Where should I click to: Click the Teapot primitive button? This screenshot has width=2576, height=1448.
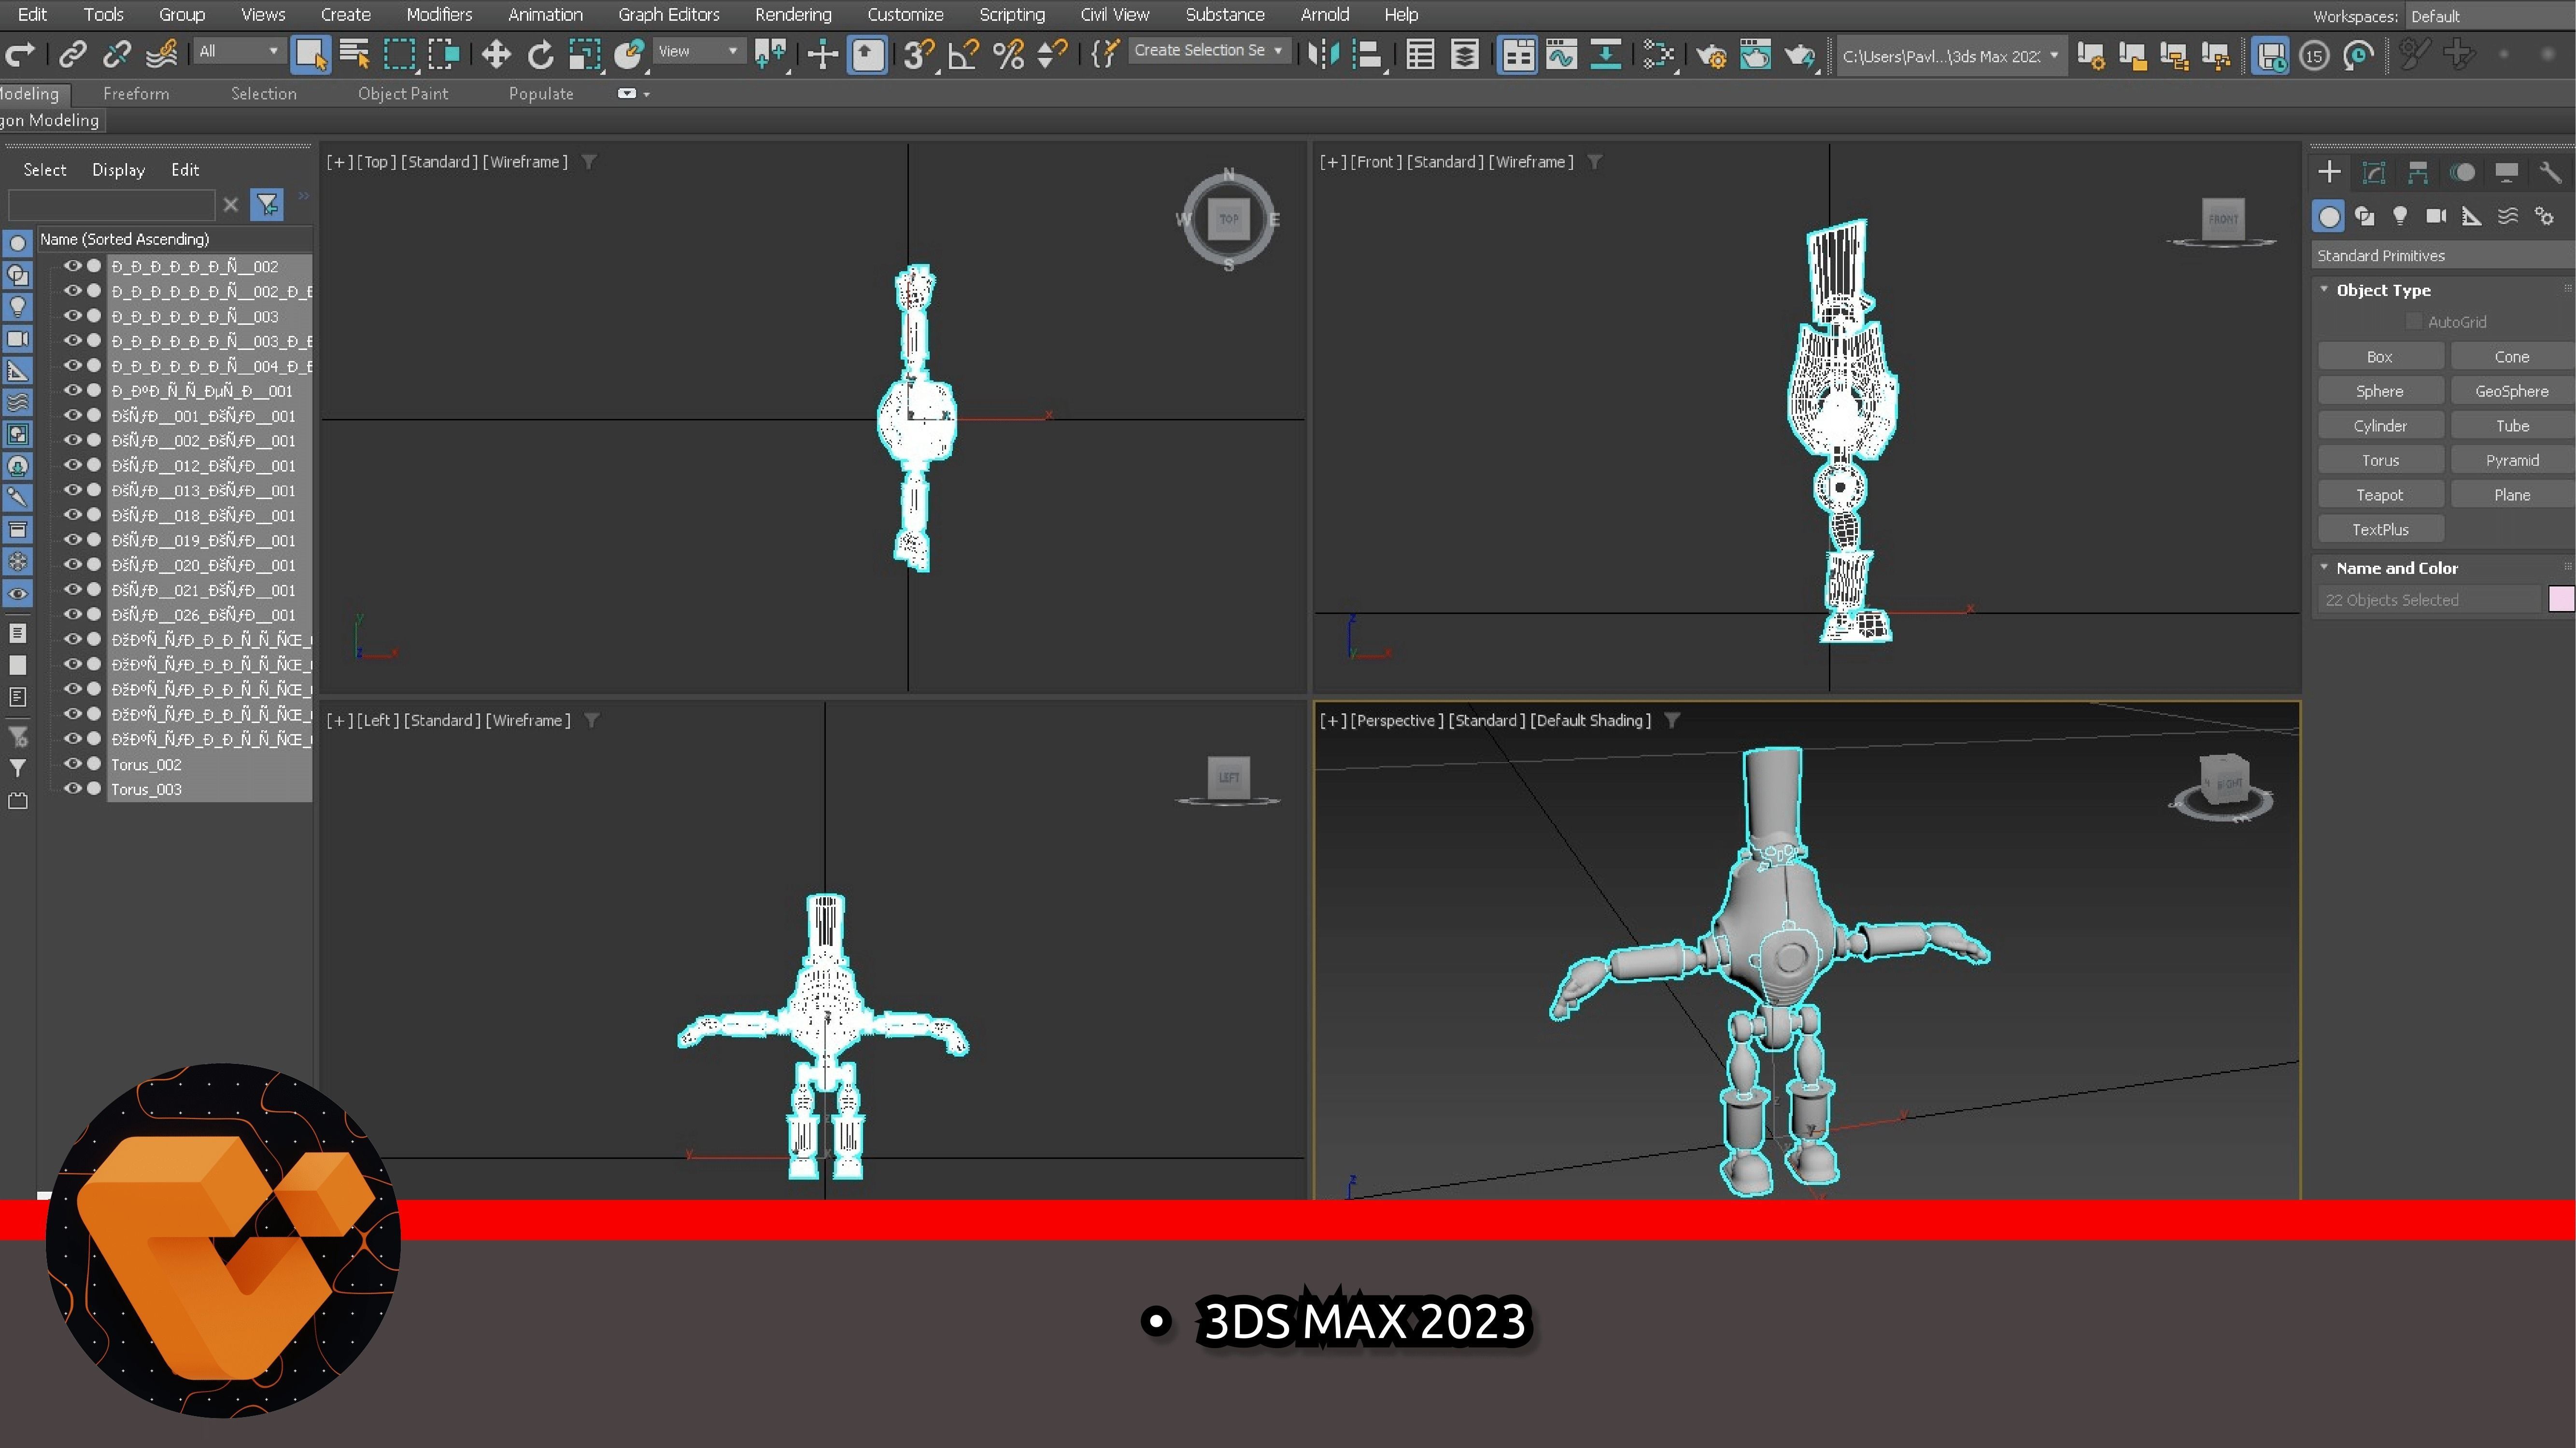(2380, 495)
